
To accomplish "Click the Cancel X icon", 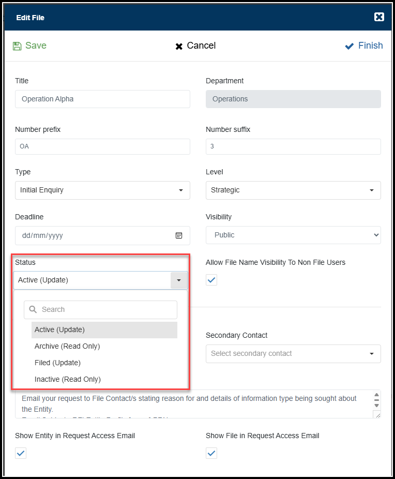I will (179, 47).
